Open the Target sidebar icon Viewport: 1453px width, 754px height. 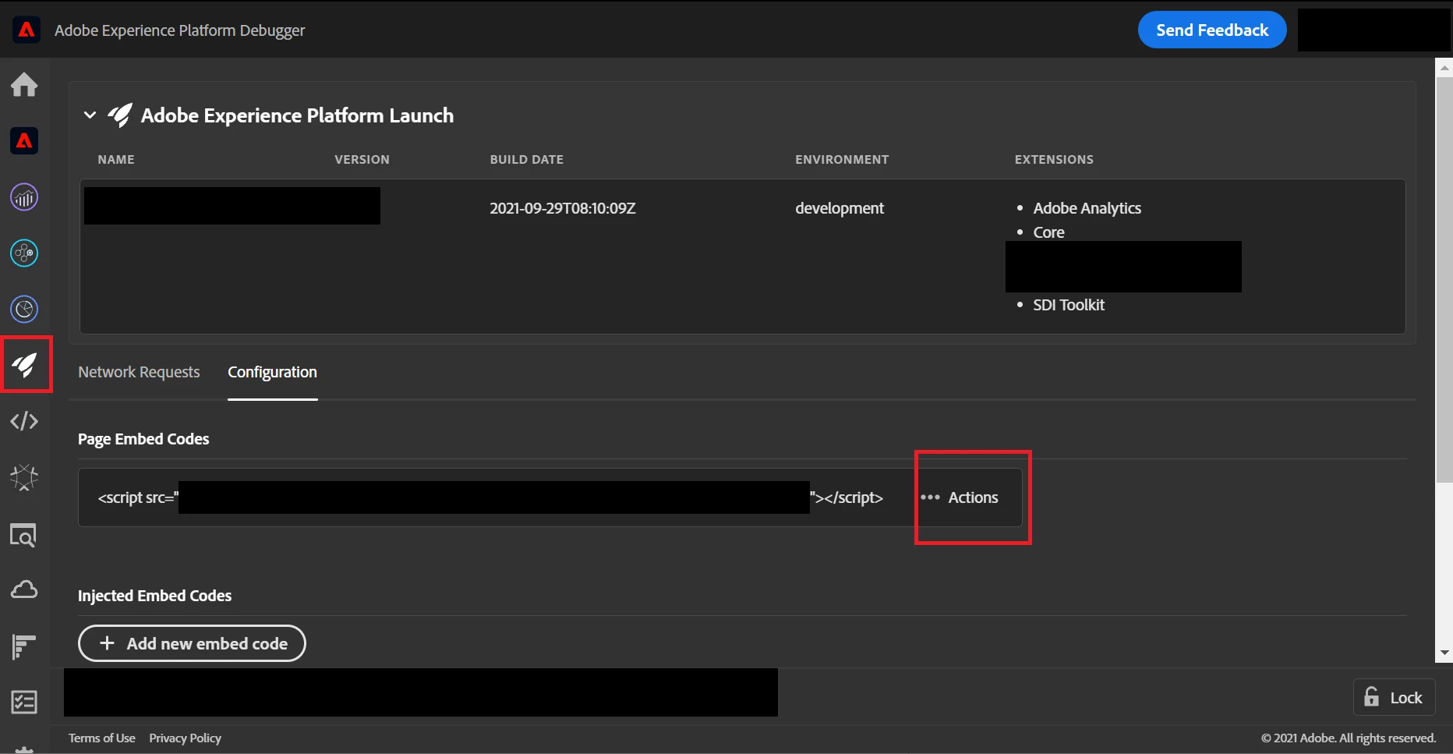pyautogui.click(x=24, y=309)
